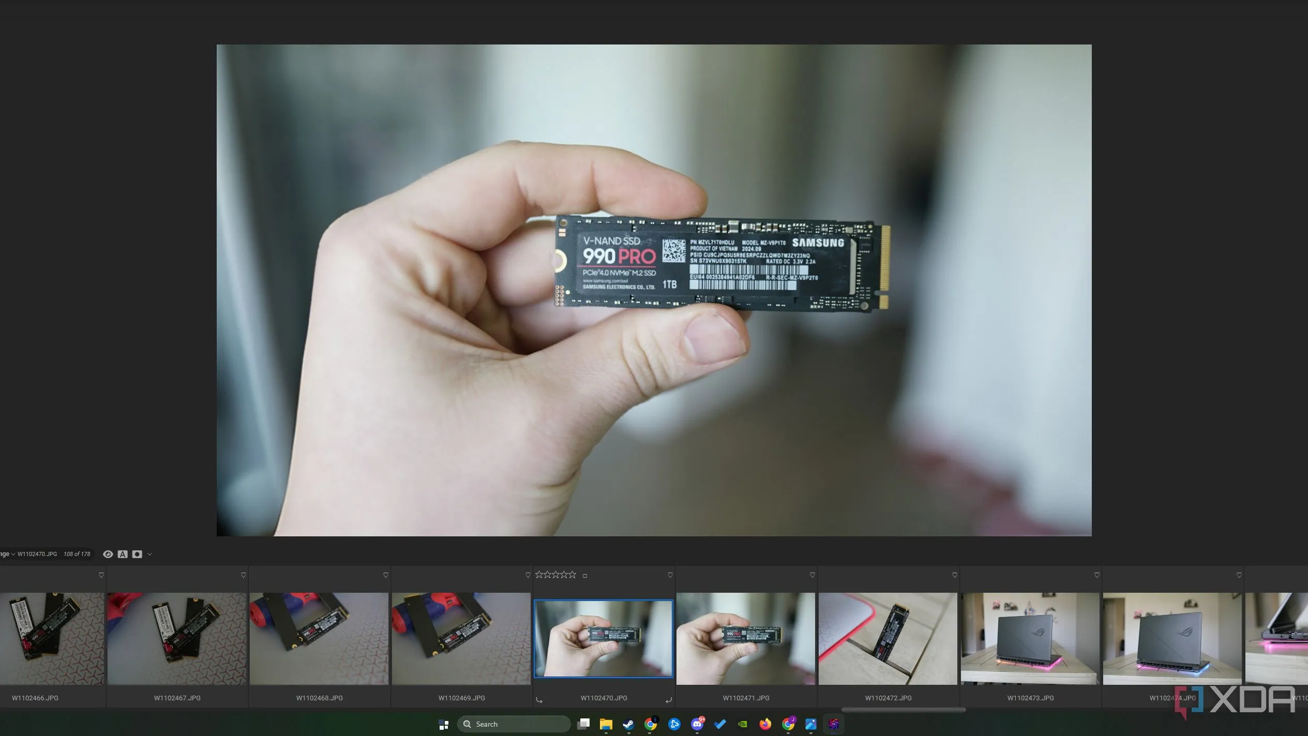Rate W1102470.JPG five stars
This screenshot has width=1308, height=736.
click(x=572, y=575)
